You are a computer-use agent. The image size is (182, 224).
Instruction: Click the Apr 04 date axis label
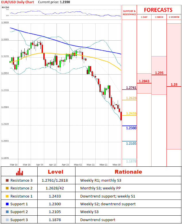[40, 165]
